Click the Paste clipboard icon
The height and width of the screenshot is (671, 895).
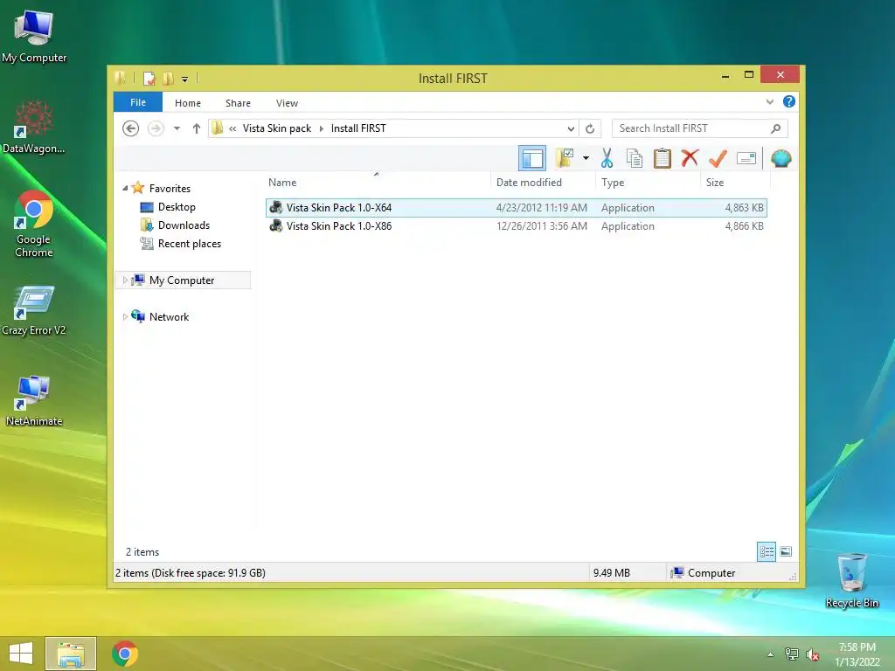tap(663, 158)
